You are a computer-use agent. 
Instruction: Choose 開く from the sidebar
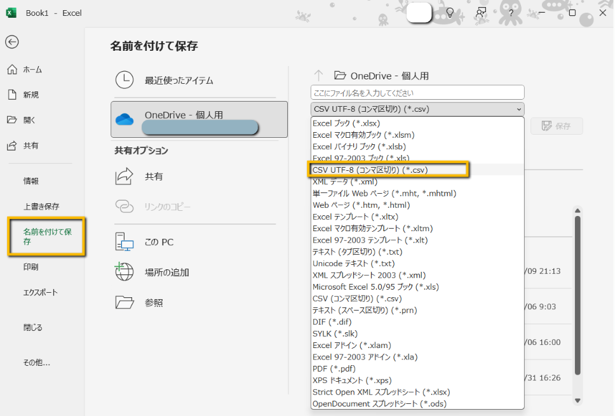tap(29, 120)
